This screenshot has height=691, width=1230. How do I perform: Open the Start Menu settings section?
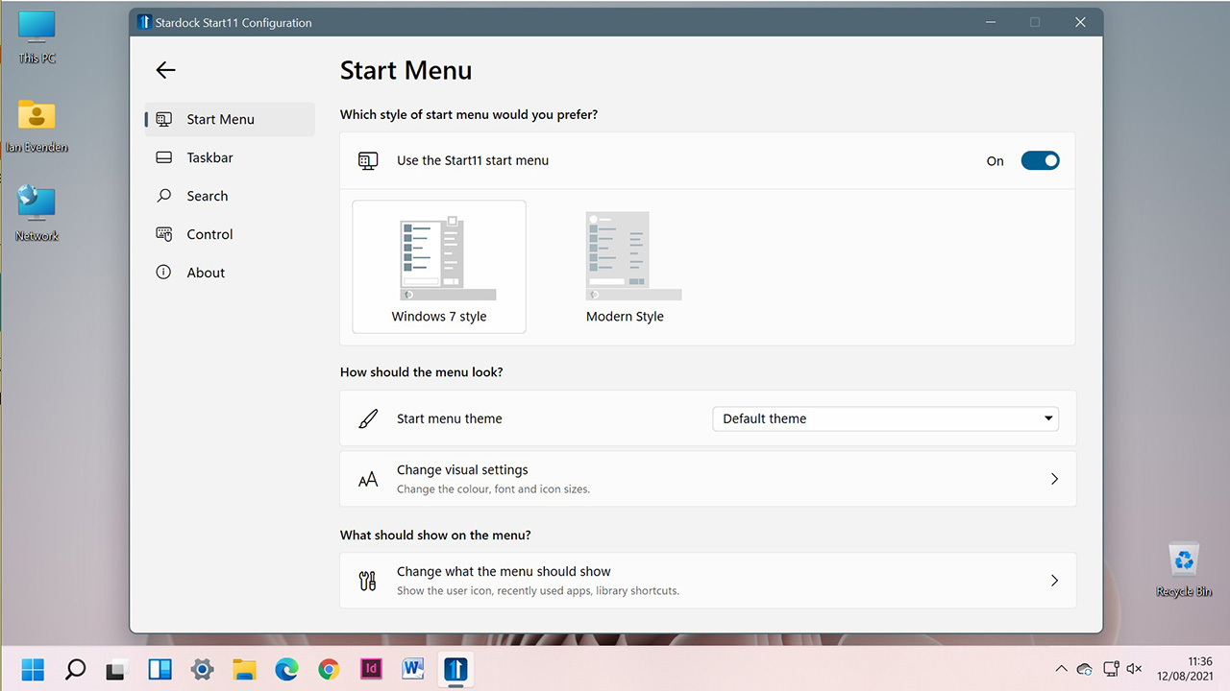pos(220,119)
